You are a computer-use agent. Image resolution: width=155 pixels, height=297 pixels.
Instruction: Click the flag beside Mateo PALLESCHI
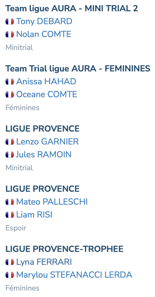[x=10, y=202]
